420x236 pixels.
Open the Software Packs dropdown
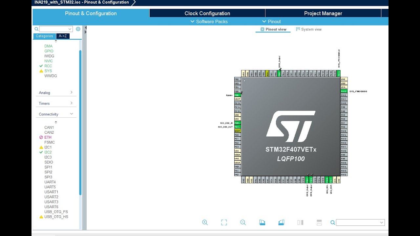click(209, 22)
